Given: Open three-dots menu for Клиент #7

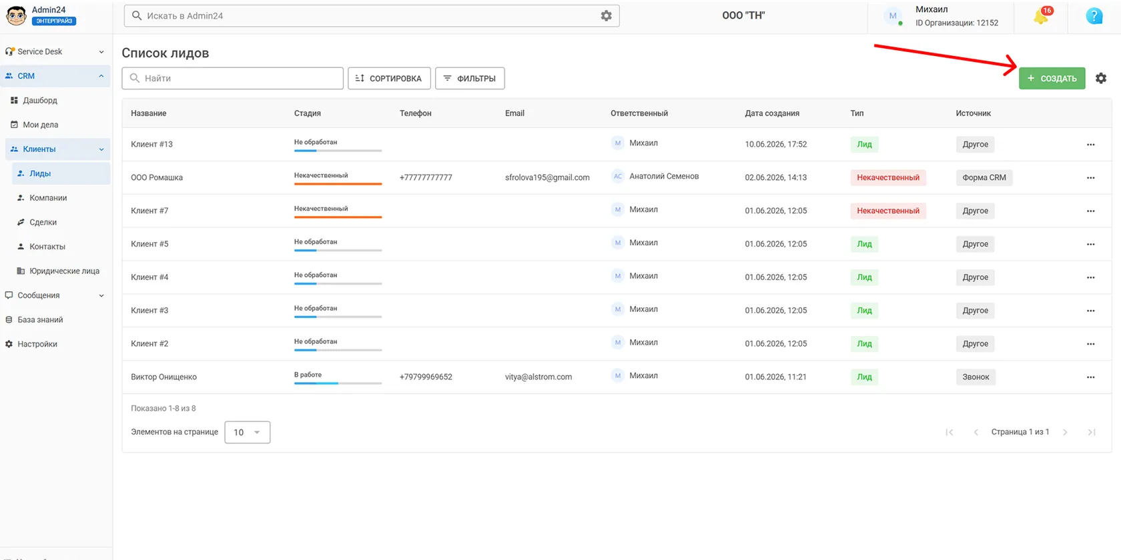Looking at the screenshot, I should (1090, 211).
